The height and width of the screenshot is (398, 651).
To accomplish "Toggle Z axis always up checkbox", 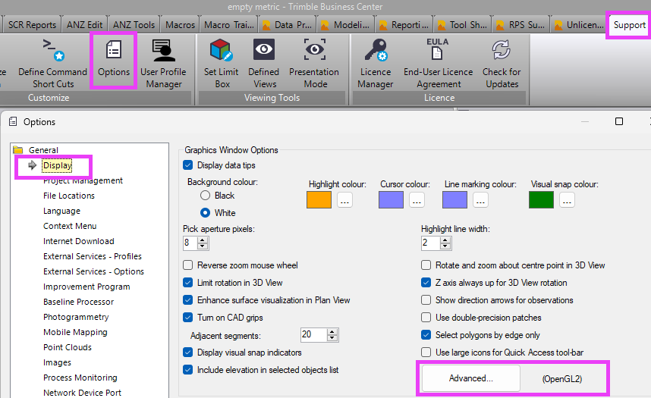I will (426, 283).
